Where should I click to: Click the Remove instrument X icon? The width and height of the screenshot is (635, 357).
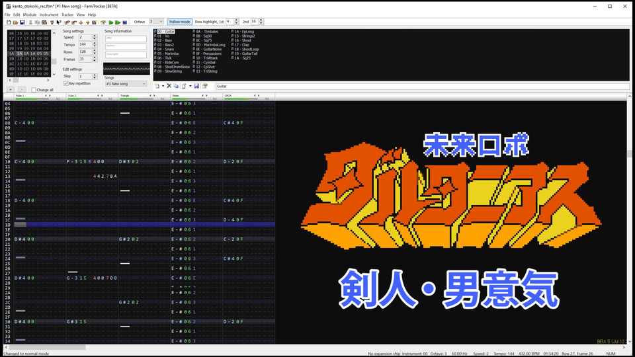point(169,86)
